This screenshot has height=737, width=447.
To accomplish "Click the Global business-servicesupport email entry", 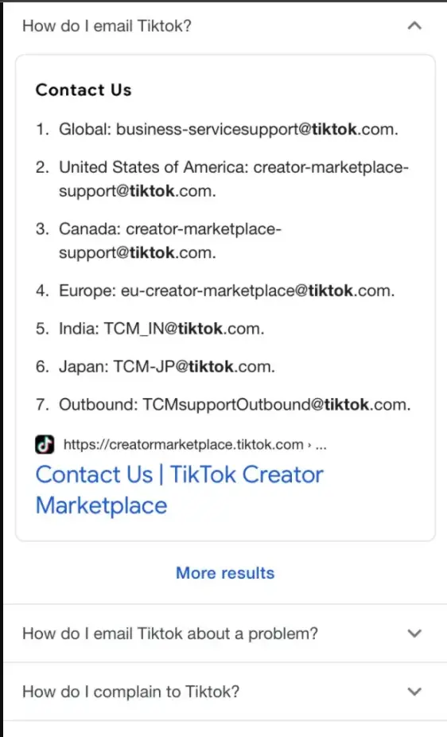I will (x=228, y=129).
